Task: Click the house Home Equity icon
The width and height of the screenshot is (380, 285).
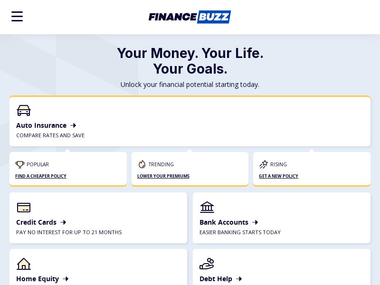Action: [x=24, y=264]
